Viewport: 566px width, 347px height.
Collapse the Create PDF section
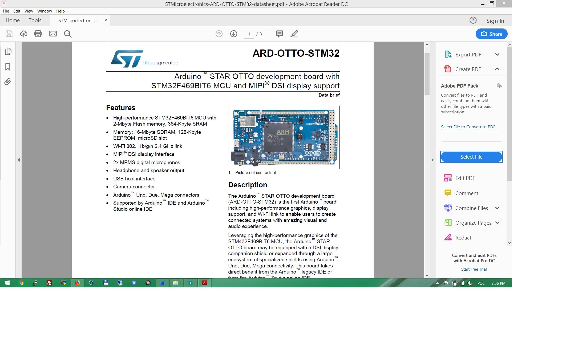pos(497,69)
